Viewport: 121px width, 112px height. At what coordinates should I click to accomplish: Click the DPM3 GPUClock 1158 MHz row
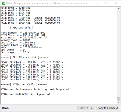tap(32, 70)
